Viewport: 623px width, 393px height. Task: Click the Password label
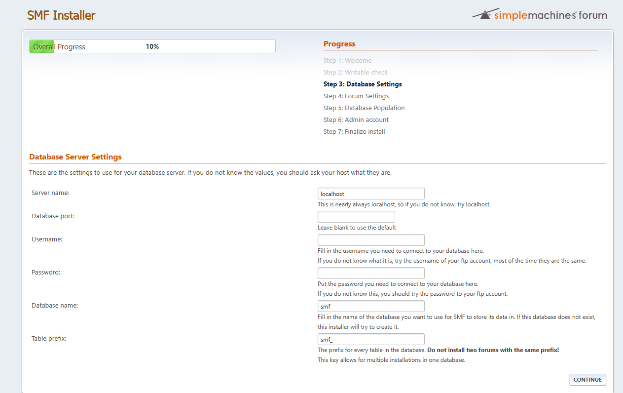point(46,273)
